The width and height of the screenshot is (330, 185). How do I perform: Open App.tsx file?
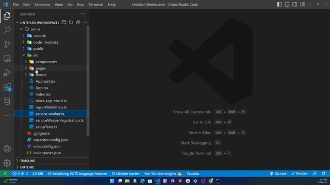pos(42,88)
